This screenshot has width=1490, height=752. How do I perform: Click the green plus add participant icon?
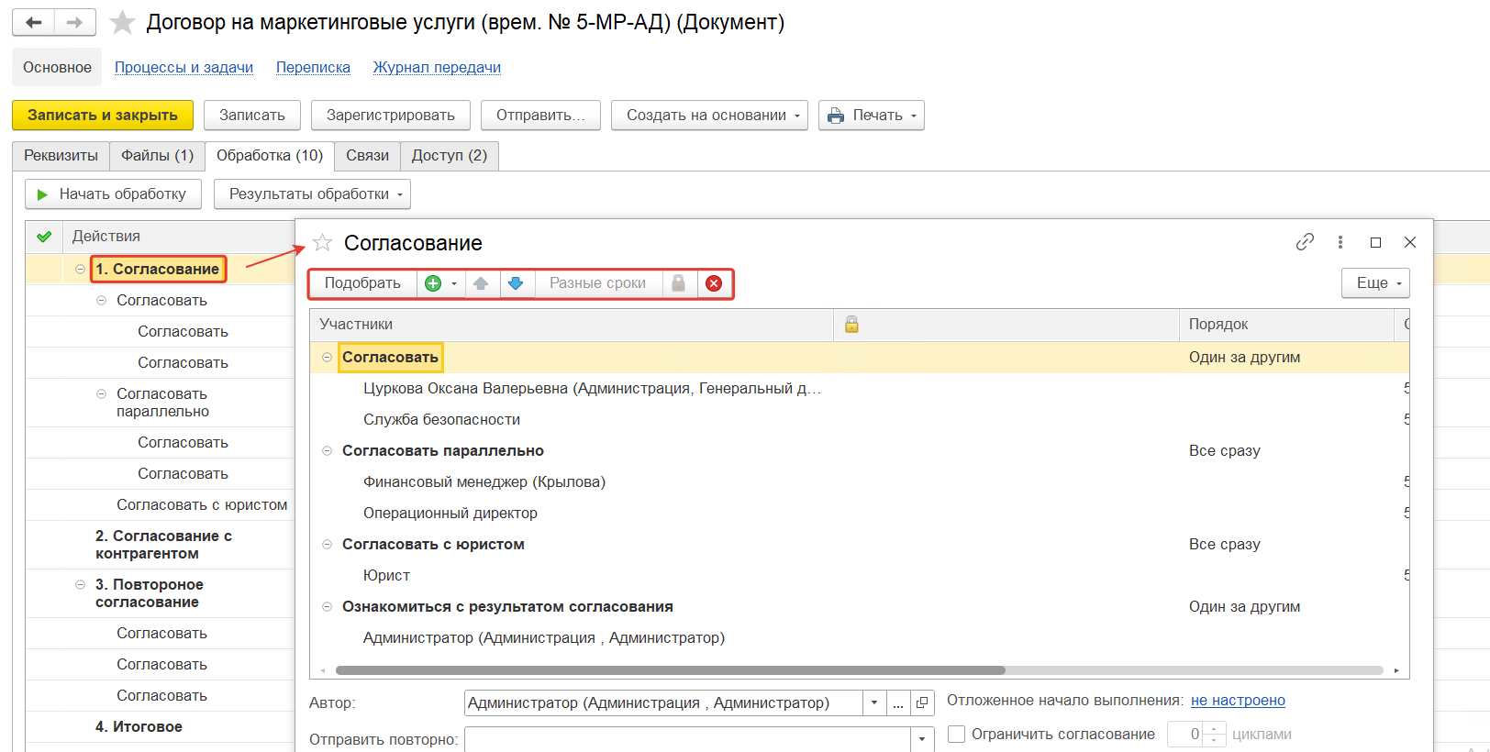click(433, 283)
